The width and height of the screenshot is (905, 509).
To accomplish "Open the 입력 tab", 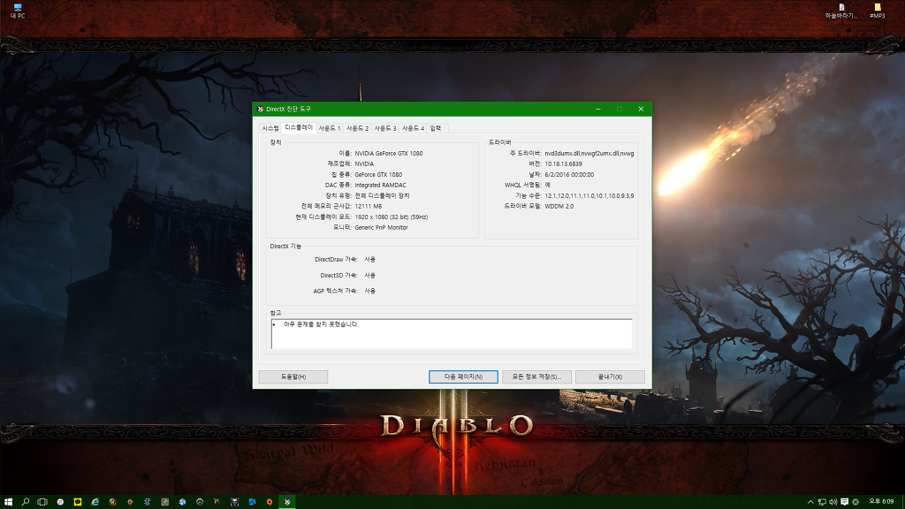I will pos(436,128).
